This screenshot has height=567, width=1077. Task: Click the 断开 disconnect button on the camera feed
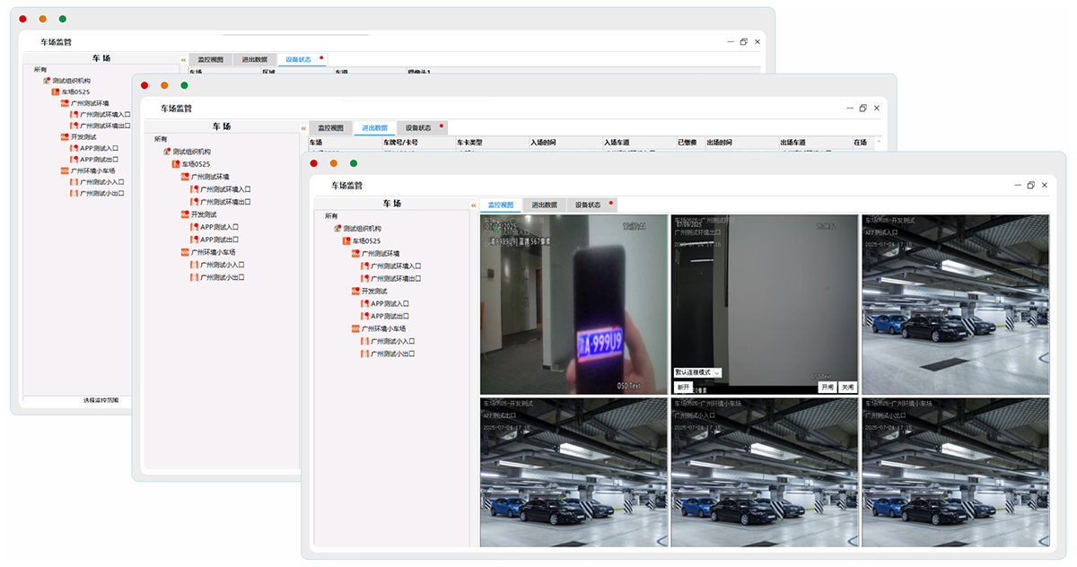[683, 388]
